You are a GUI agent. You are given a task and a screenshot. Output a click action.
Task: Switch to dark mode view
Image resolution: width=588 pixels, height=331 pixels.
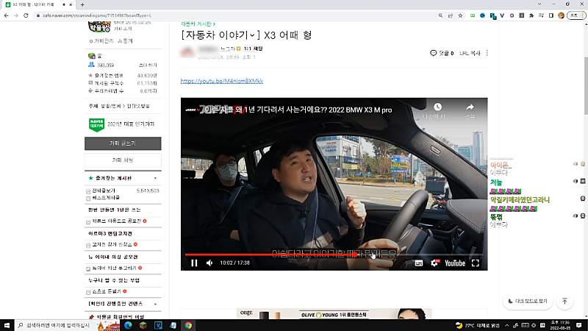pos(528,302)
